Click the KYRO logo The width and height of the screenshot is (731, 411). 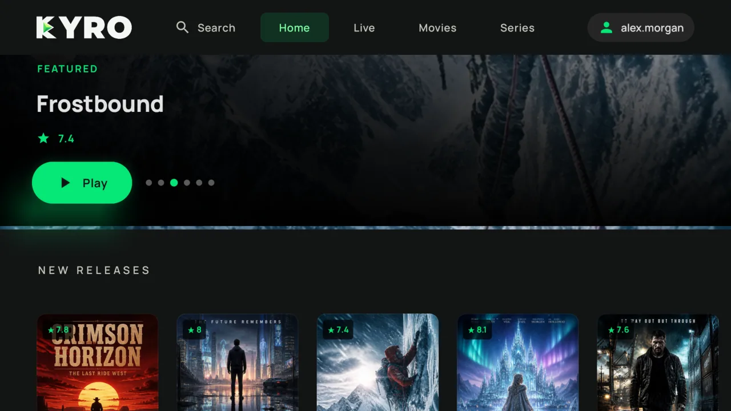[84, 27]
